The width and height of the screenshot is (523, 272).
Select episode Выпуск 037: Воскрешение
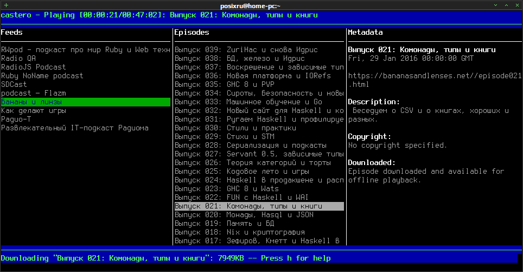tap(259, 67)
